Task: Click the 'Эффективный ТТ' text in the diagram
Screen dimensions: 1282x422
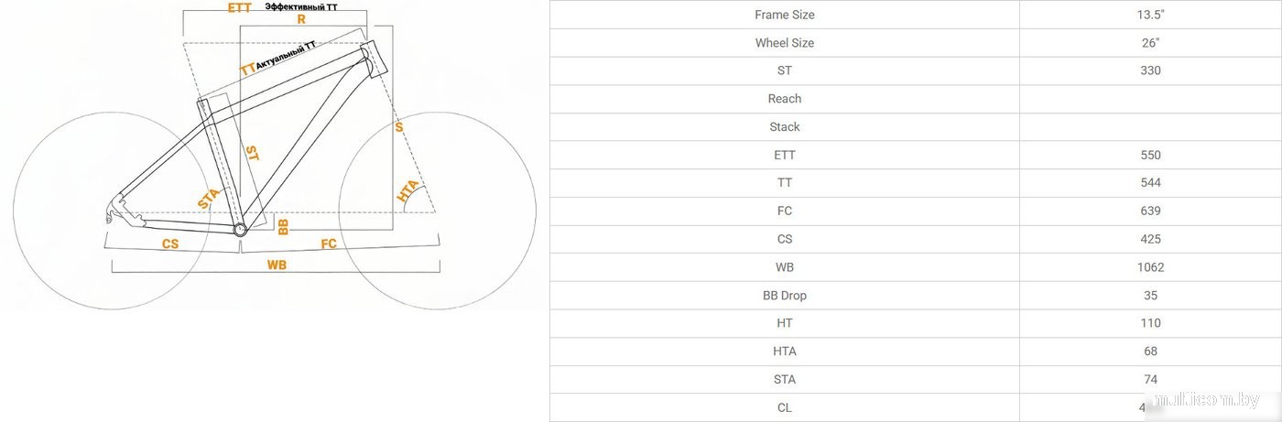Action: coord(301,6)
